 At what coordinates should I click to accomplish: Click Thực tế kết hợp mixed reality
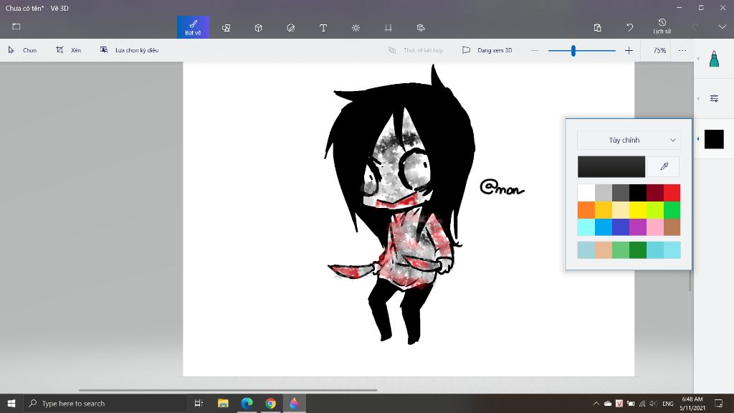tap(416, 50)
